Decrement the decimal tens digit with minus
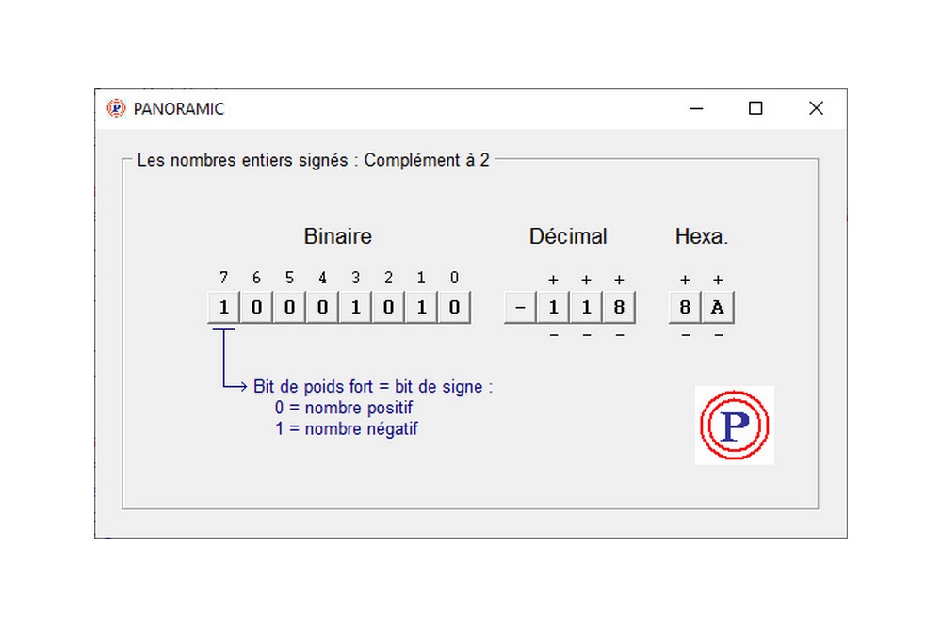Image resolution: width=942 pixels, height=627 pixels. coord(587,335)
